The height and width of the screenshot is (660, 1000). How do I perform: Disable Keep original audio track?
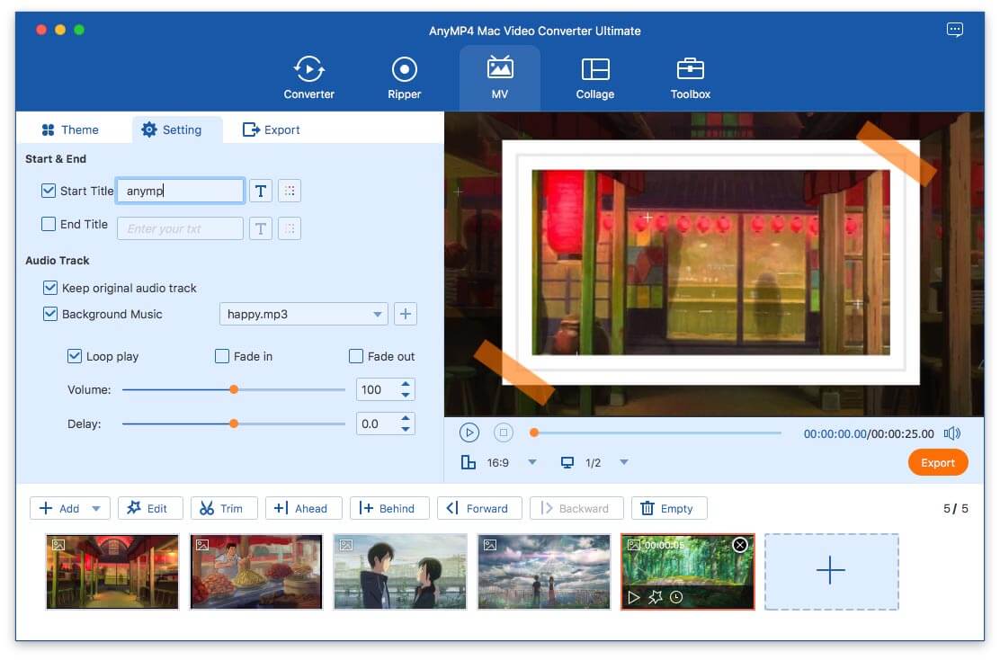coord(51,288)
